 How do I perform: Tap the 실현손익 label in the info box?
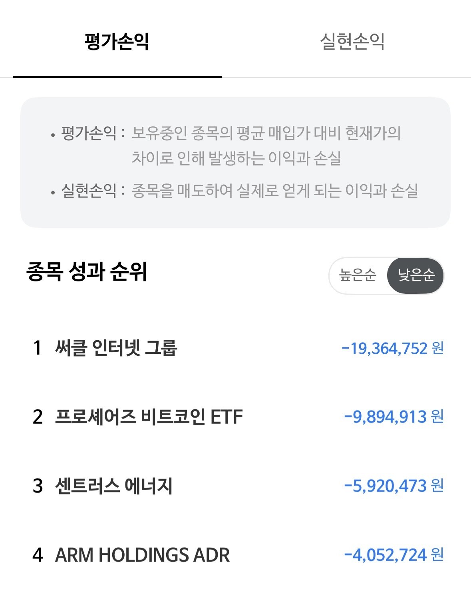pos(88,191)
